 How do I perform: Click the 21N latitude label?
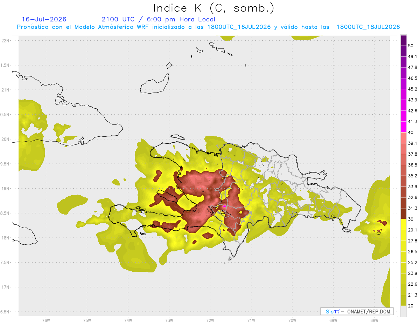tap(6, 90)
